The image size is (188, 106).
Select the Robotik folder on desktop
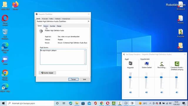click(181, 19)
